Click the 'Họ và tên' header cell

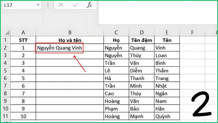(70, 40)
